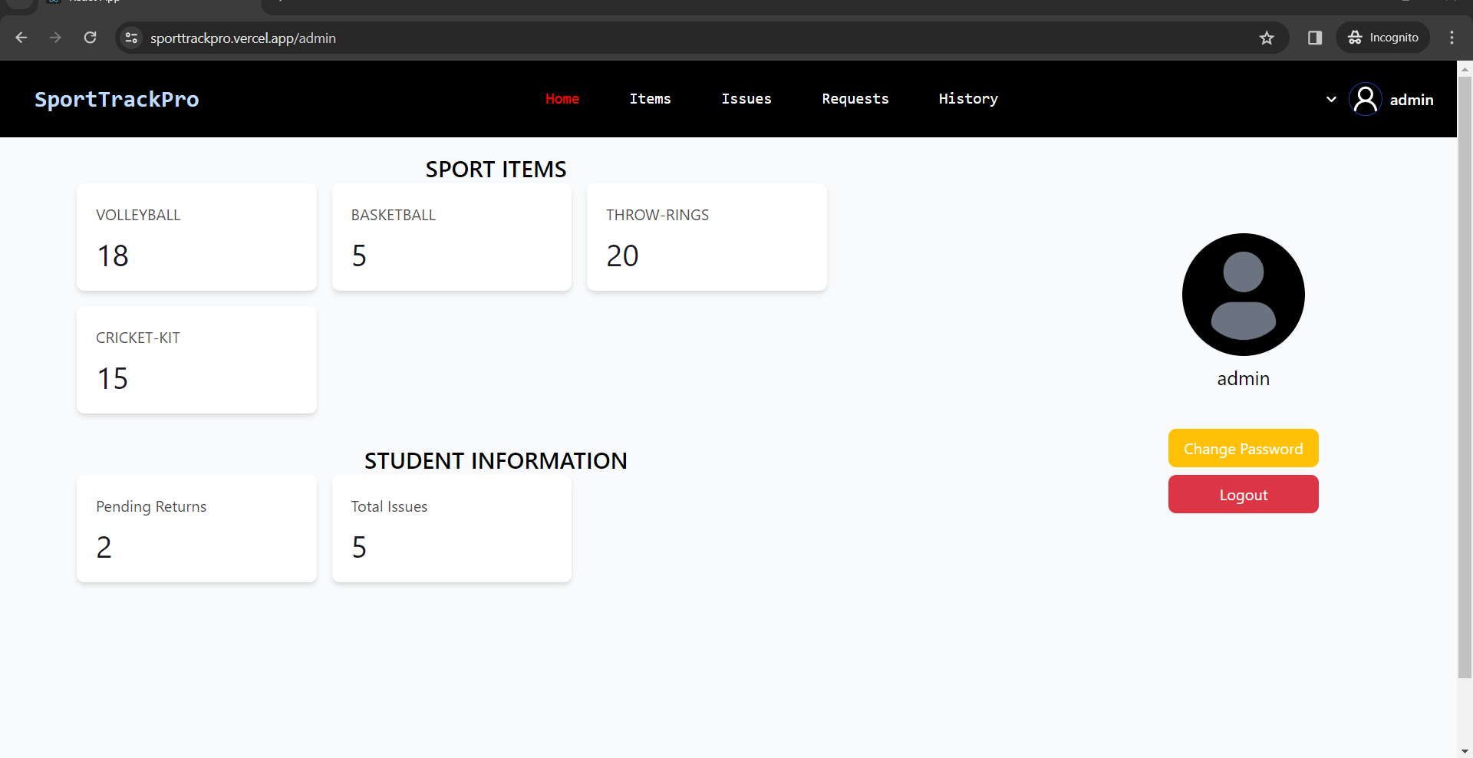Open the Chrome three-dot menu
The image size is (1473, 758).
click(1452, 38)
